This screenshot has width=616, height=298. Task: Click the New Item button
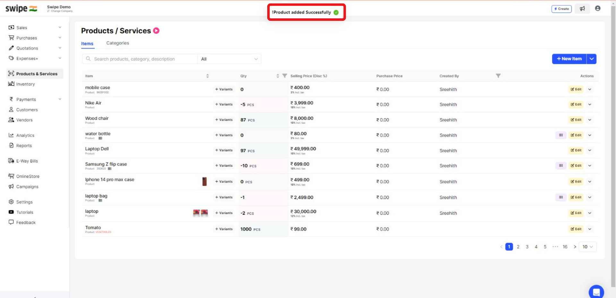(569, 59)
